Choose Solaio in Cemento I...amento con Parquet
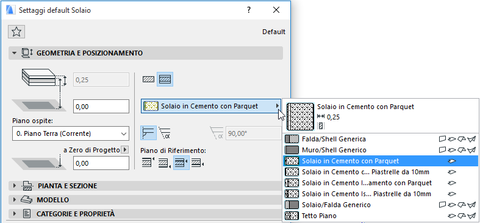Image resolution: width=480 pixels, height=223 pixels. coord(380,183)
